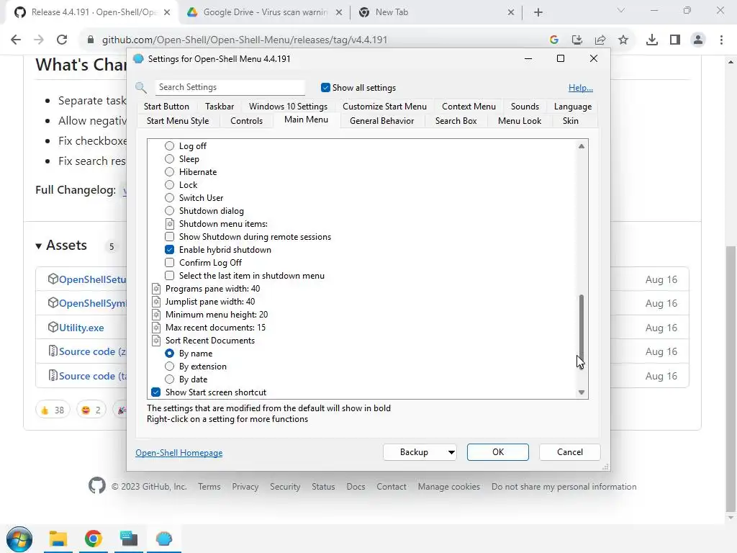
Task: Check Select the last item in shutdown menu
Action: [x=170, y=276]
